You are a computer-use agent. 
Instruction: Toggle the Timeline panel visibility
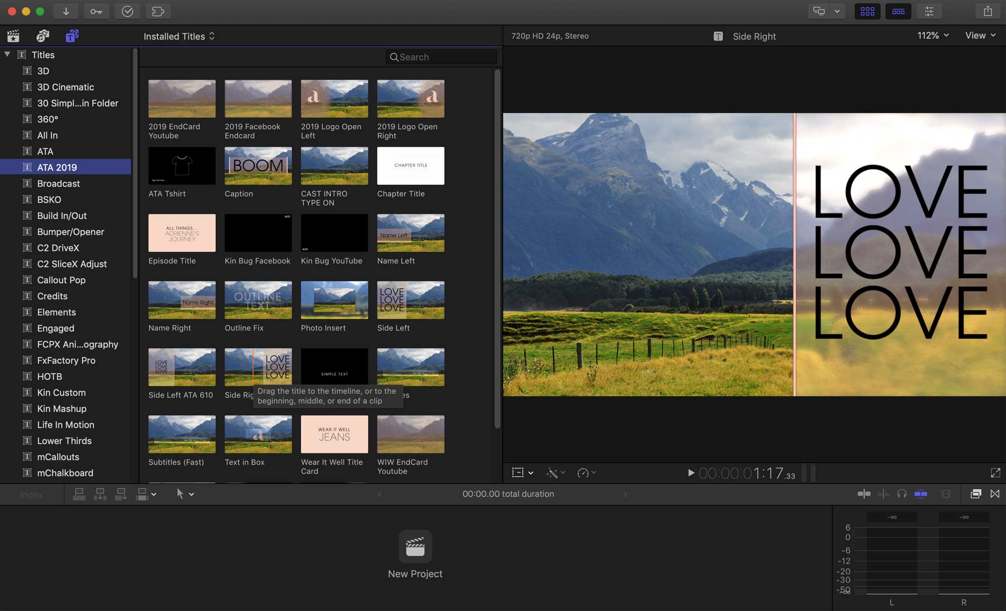pyautogui.click(x=898, y=11)
